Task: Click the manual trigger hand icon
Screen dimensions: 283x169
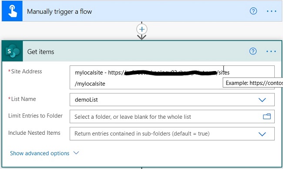Action: point(12,11)
